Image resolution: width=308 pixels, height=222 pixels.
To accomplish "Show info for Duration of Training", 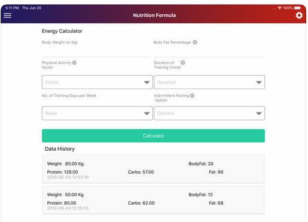I will (183, 63).
